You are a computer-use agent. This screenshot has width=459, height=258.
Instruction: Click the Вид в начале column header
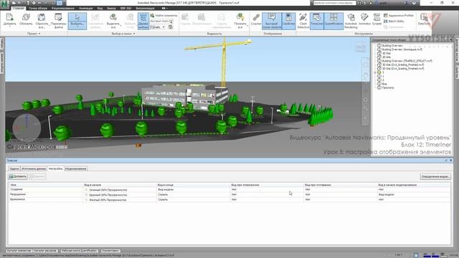[x=120, y=185]
